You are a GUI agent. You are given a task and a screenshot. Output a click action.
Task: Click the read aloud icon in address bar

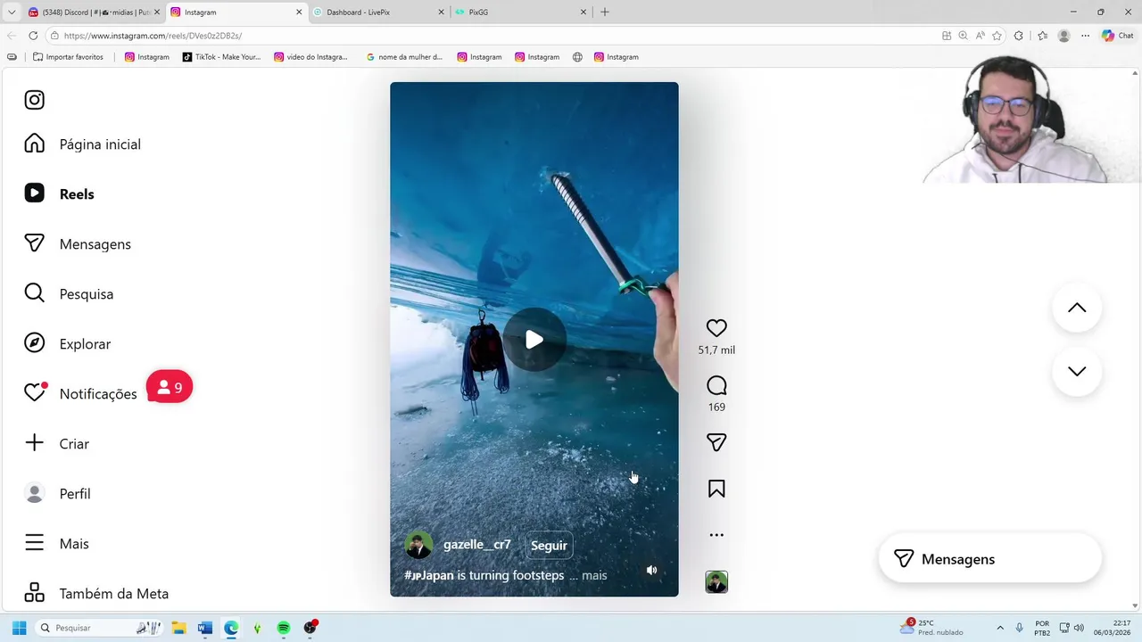[x=980, y=36]
